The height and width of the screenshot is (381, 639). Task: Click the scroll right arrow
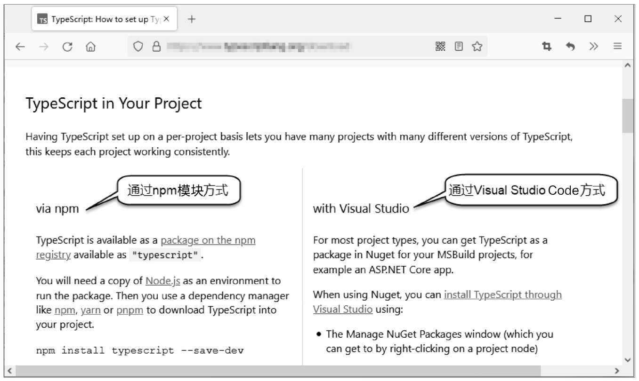coord(617,370)
